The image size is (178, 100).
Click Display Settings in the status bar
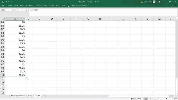[x=136, y=99]
